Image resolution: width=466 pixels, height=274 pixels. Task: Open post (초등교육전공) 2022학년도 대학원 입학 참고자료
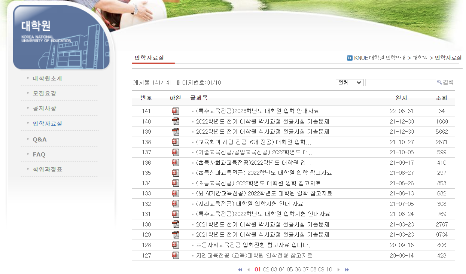click(258, 183)
